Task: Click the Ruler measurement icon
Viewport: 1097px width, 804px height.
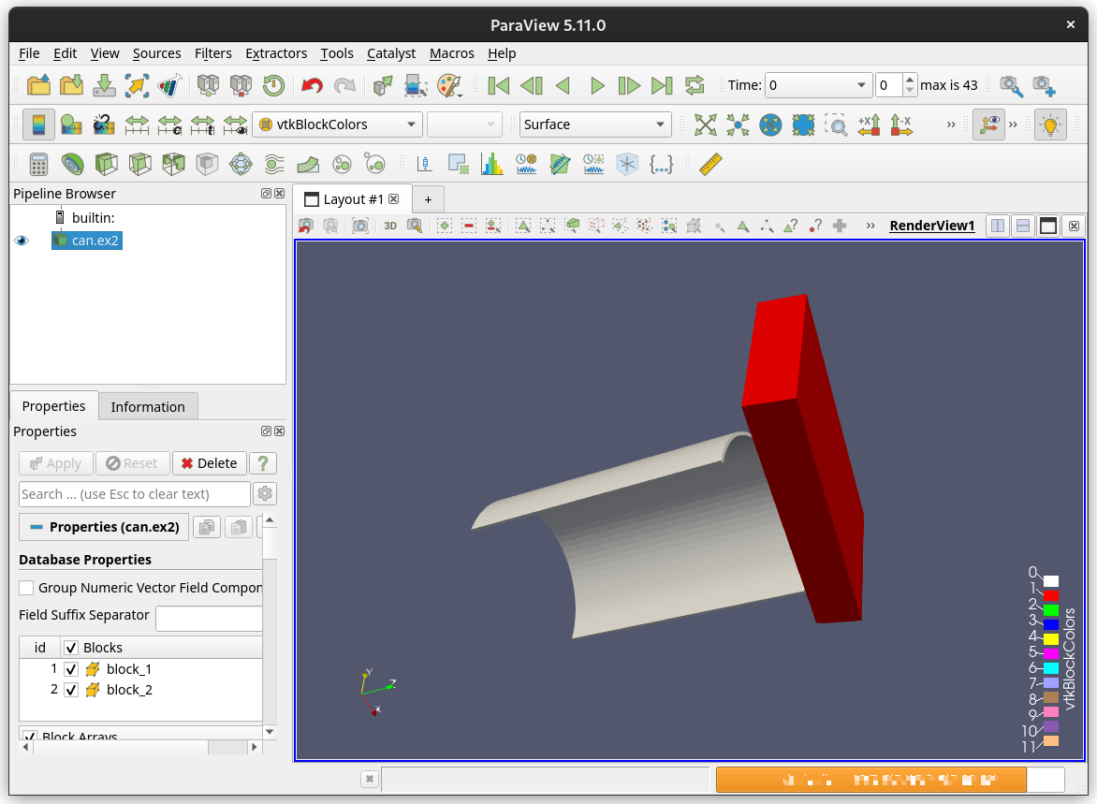Action: (x=710, y=165)
